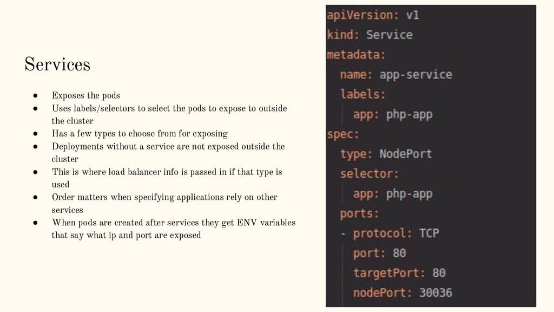
Task: Click the 'protocol: TCP' line
Action: [x=395, y=233]
